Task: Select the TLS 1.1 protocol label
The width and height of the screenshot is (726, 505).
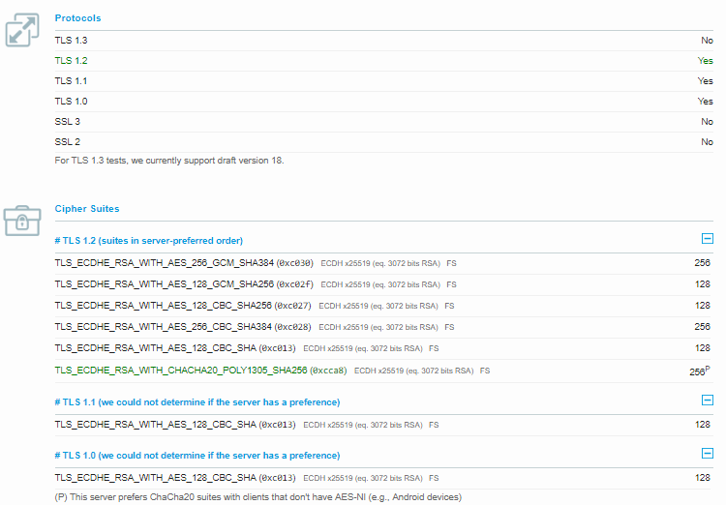Action: [x=71, y=81]
